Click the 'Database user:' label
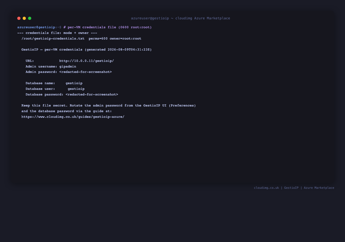The height and width of the screenshot is (242, 345). point(40,89)
